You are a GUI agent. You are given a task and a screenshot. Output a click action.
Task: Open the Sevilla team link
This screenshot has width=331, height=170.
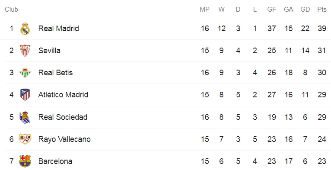click(49, 51)
